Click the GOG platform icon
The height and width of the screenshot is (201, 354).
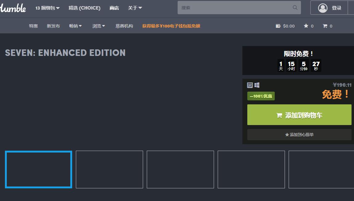(x=250, y=85)
